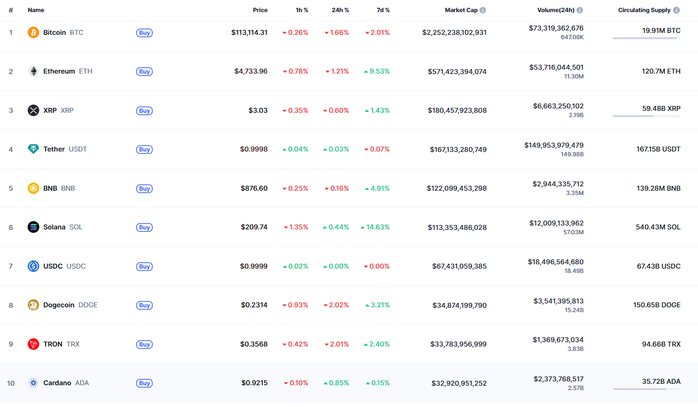Click Ethereum 7d change 9.53%
This screenshot has height=407, width=698.
pos(377,71)
